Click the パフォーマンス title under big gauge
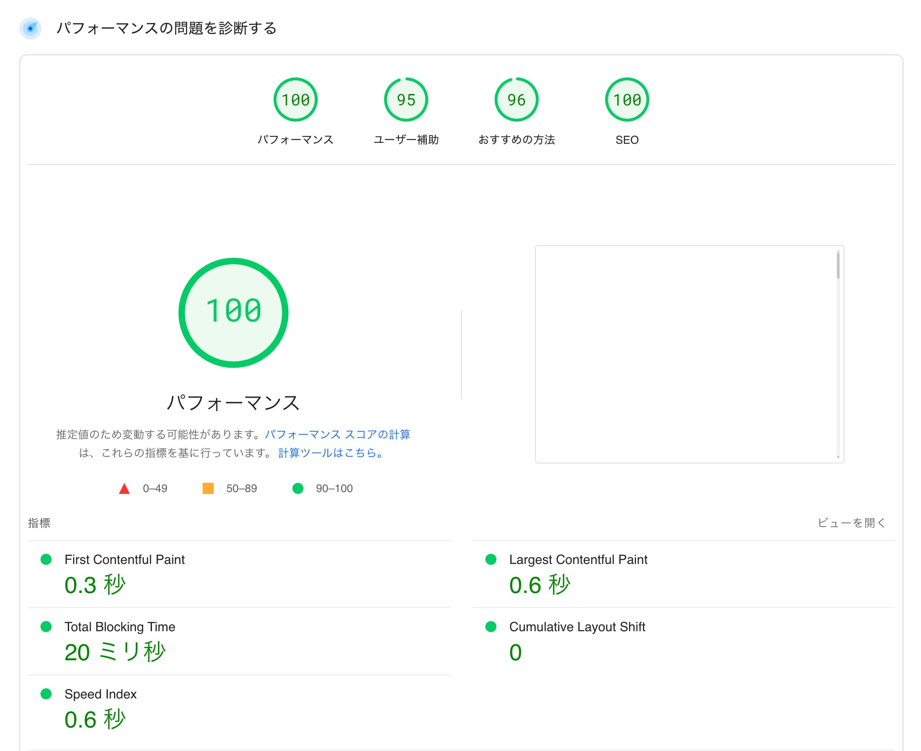 (233, 403)
